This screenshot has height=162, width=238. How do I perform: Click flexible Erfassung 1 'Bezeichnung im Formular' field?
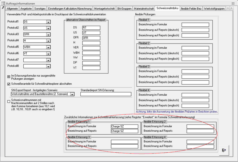[124, 126]
